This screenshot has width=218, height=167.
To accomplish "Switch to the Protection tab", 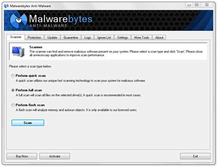I will coord(34,38).
